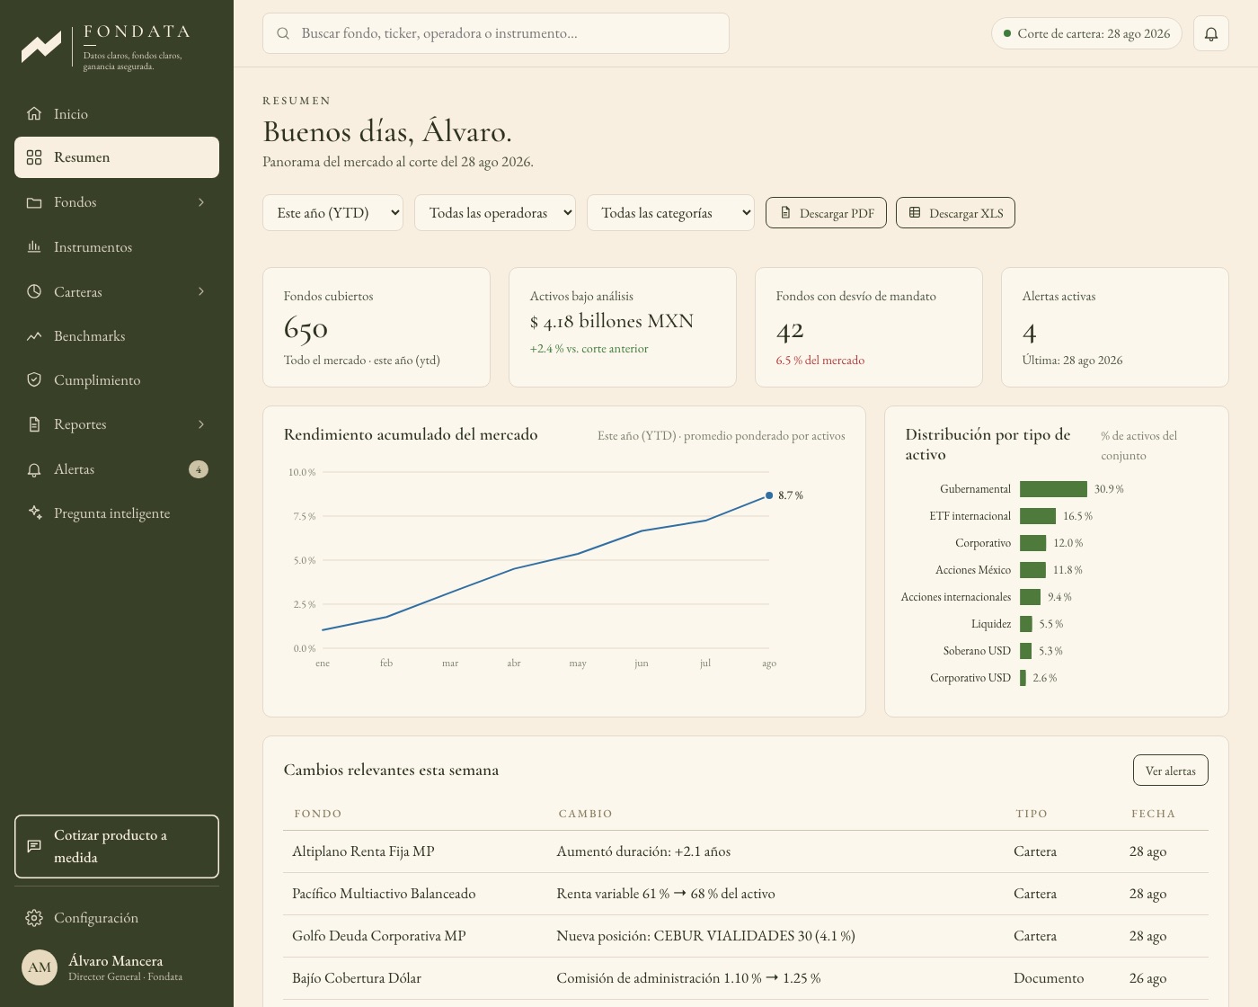Open notifications bell in top bar
Viewport: 1258px width, 1007px height.
pyautogui.click(x=1211, y=33)
